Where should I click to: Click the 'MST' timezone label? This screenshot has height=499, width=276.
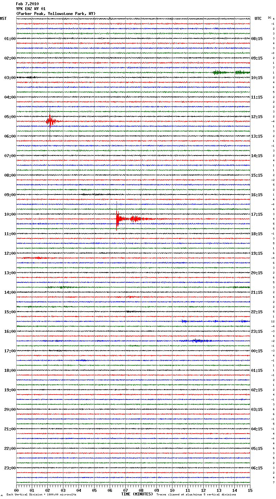click(3, 19)
